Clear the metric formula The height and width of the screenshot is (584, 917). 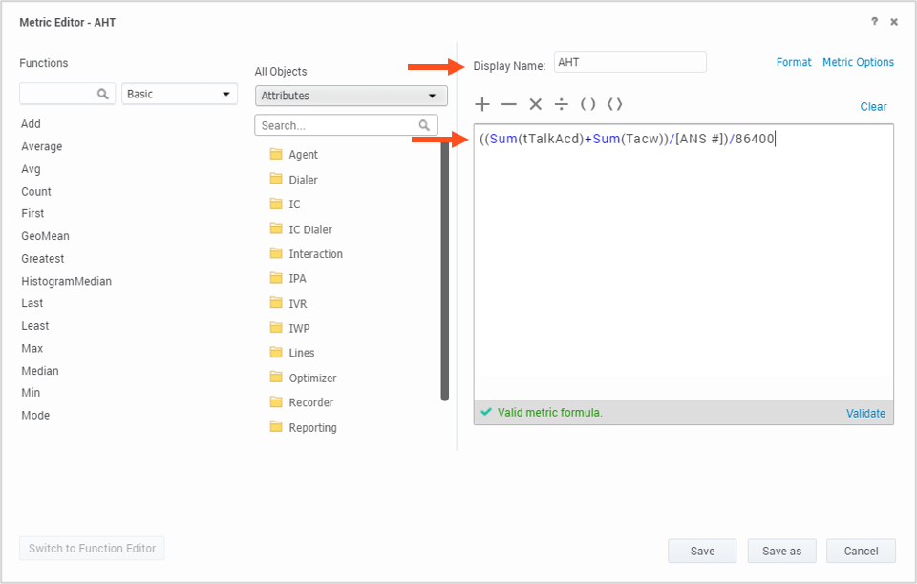pyautogui.click(x=873, y=107)
